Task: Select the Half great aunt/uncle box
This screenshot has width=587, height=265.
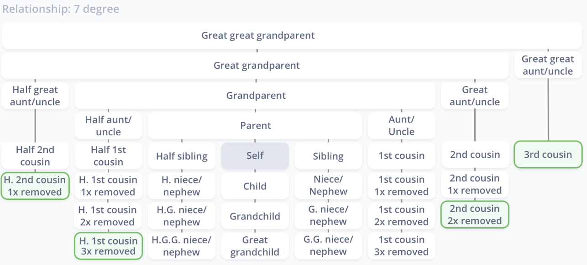Action: (35, 96)
